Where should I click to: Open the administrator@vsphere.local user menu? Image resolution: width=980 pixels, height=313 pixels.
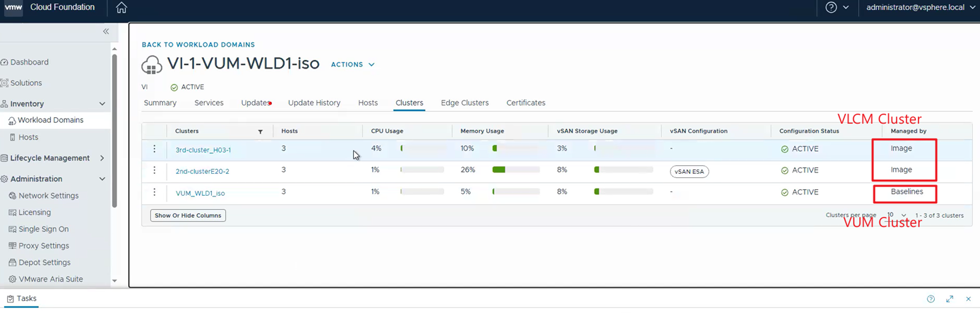pyautogui.click(x=921, y=8)
